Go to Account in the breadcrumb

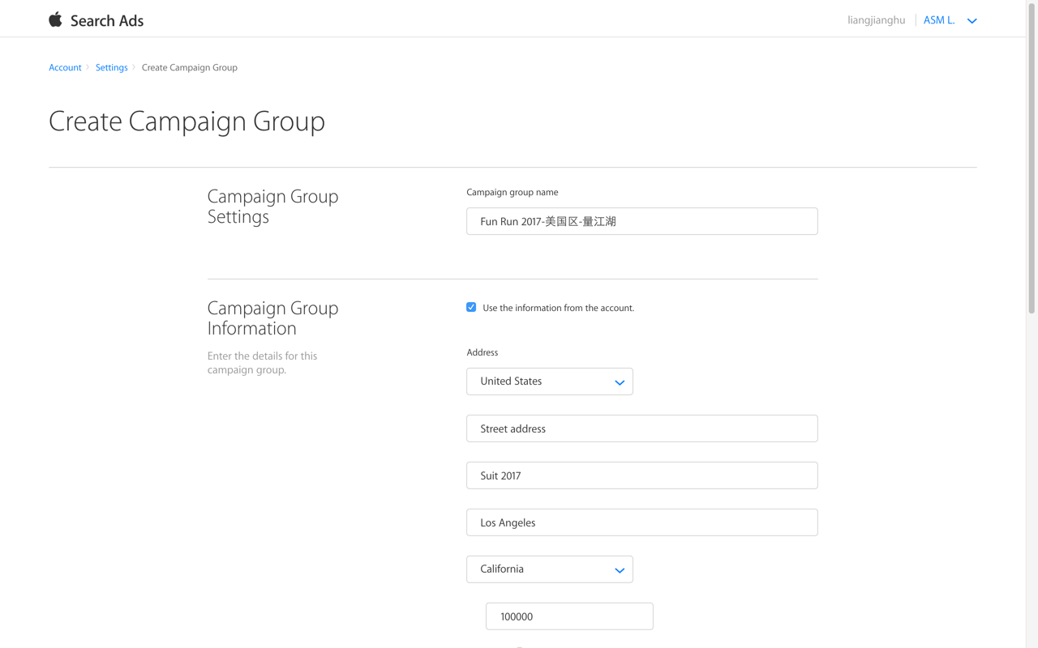[65, 67]
